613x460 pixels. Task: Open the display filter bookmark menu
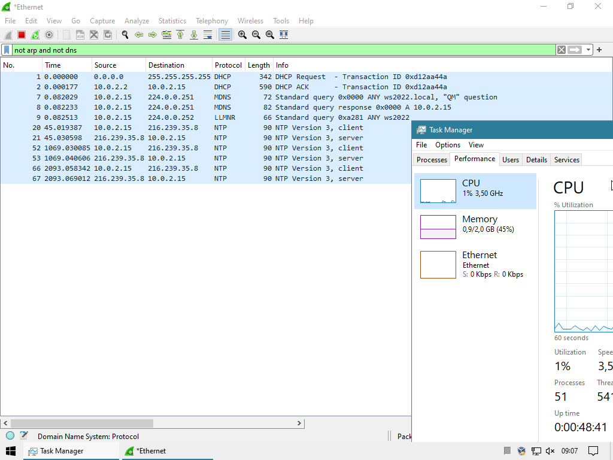(7, 50)
